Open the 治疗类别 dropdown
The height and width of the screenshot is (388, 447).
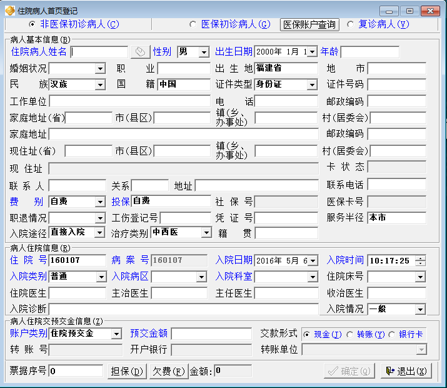206,233
